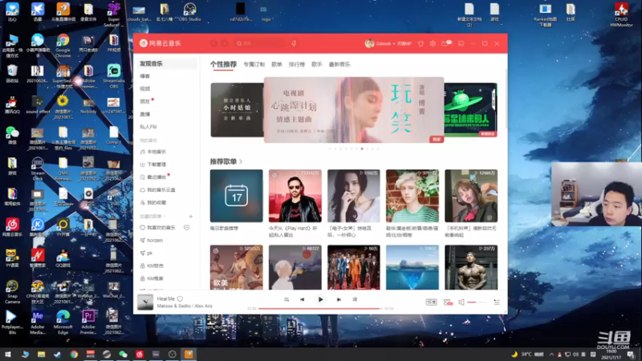Mute the volume with the speaker icon
This screenshot has width=642, height=361.
pos(461,302)
